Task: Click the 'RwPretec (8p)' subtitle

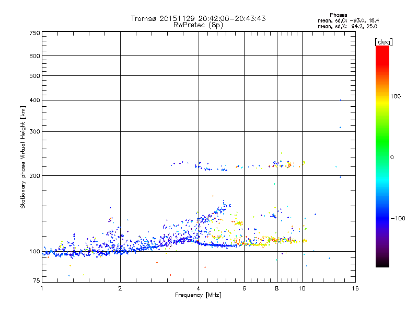Action: [x=198, y=25]
